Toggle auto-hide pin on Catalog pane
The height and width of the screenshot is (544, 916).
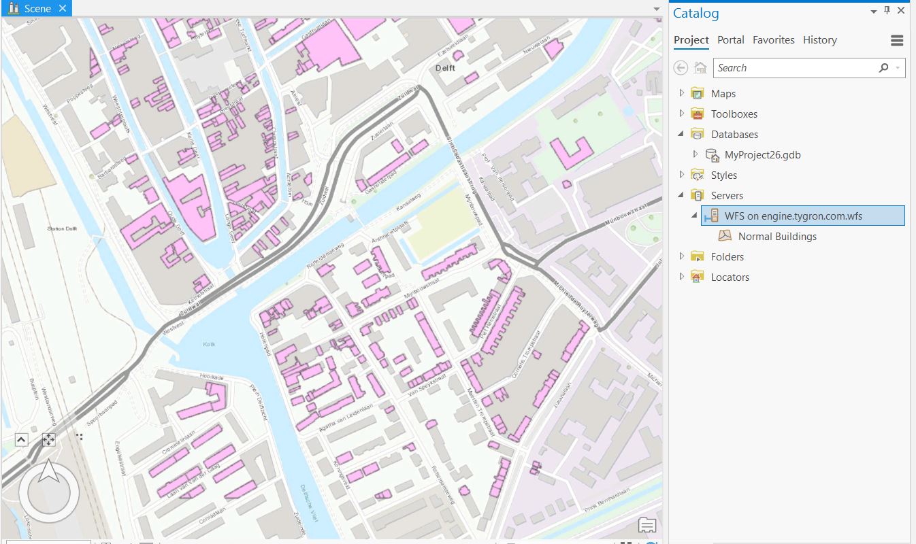pos(887,10)
